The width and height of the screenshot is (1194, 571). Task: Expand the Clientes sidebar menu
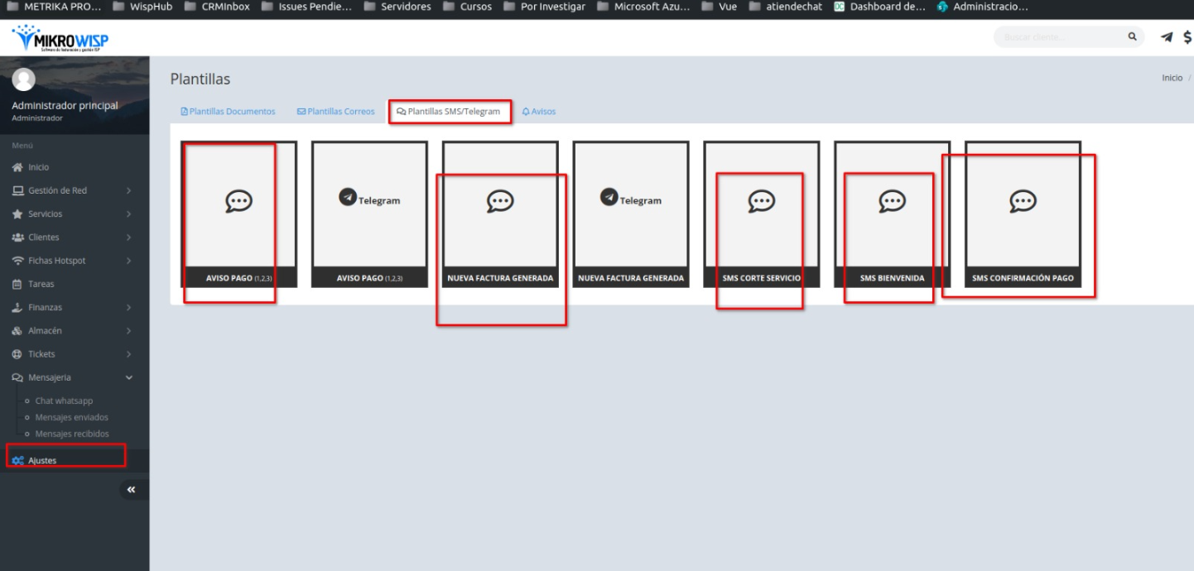(x=43, y=238)
